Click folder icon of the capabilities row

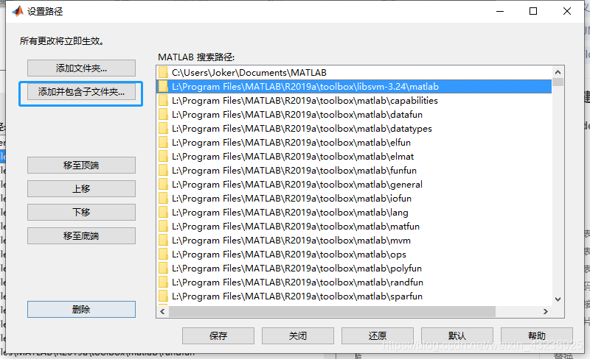point(163,101)
